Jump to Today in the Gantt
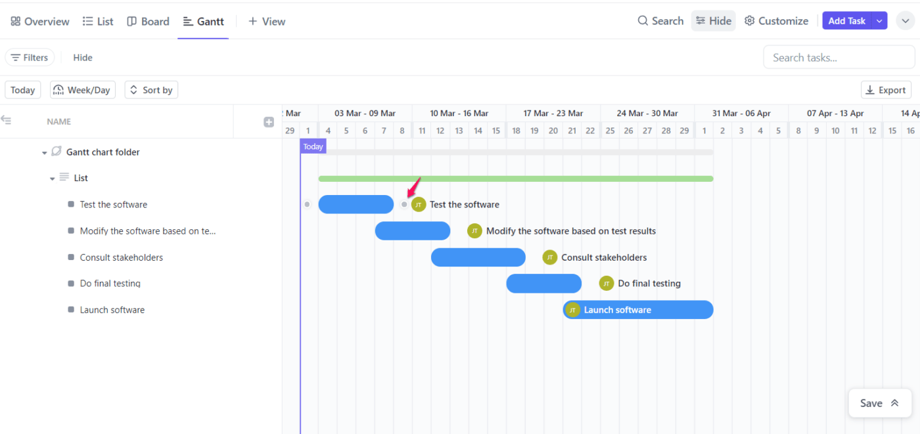 (x=23, y=90)
